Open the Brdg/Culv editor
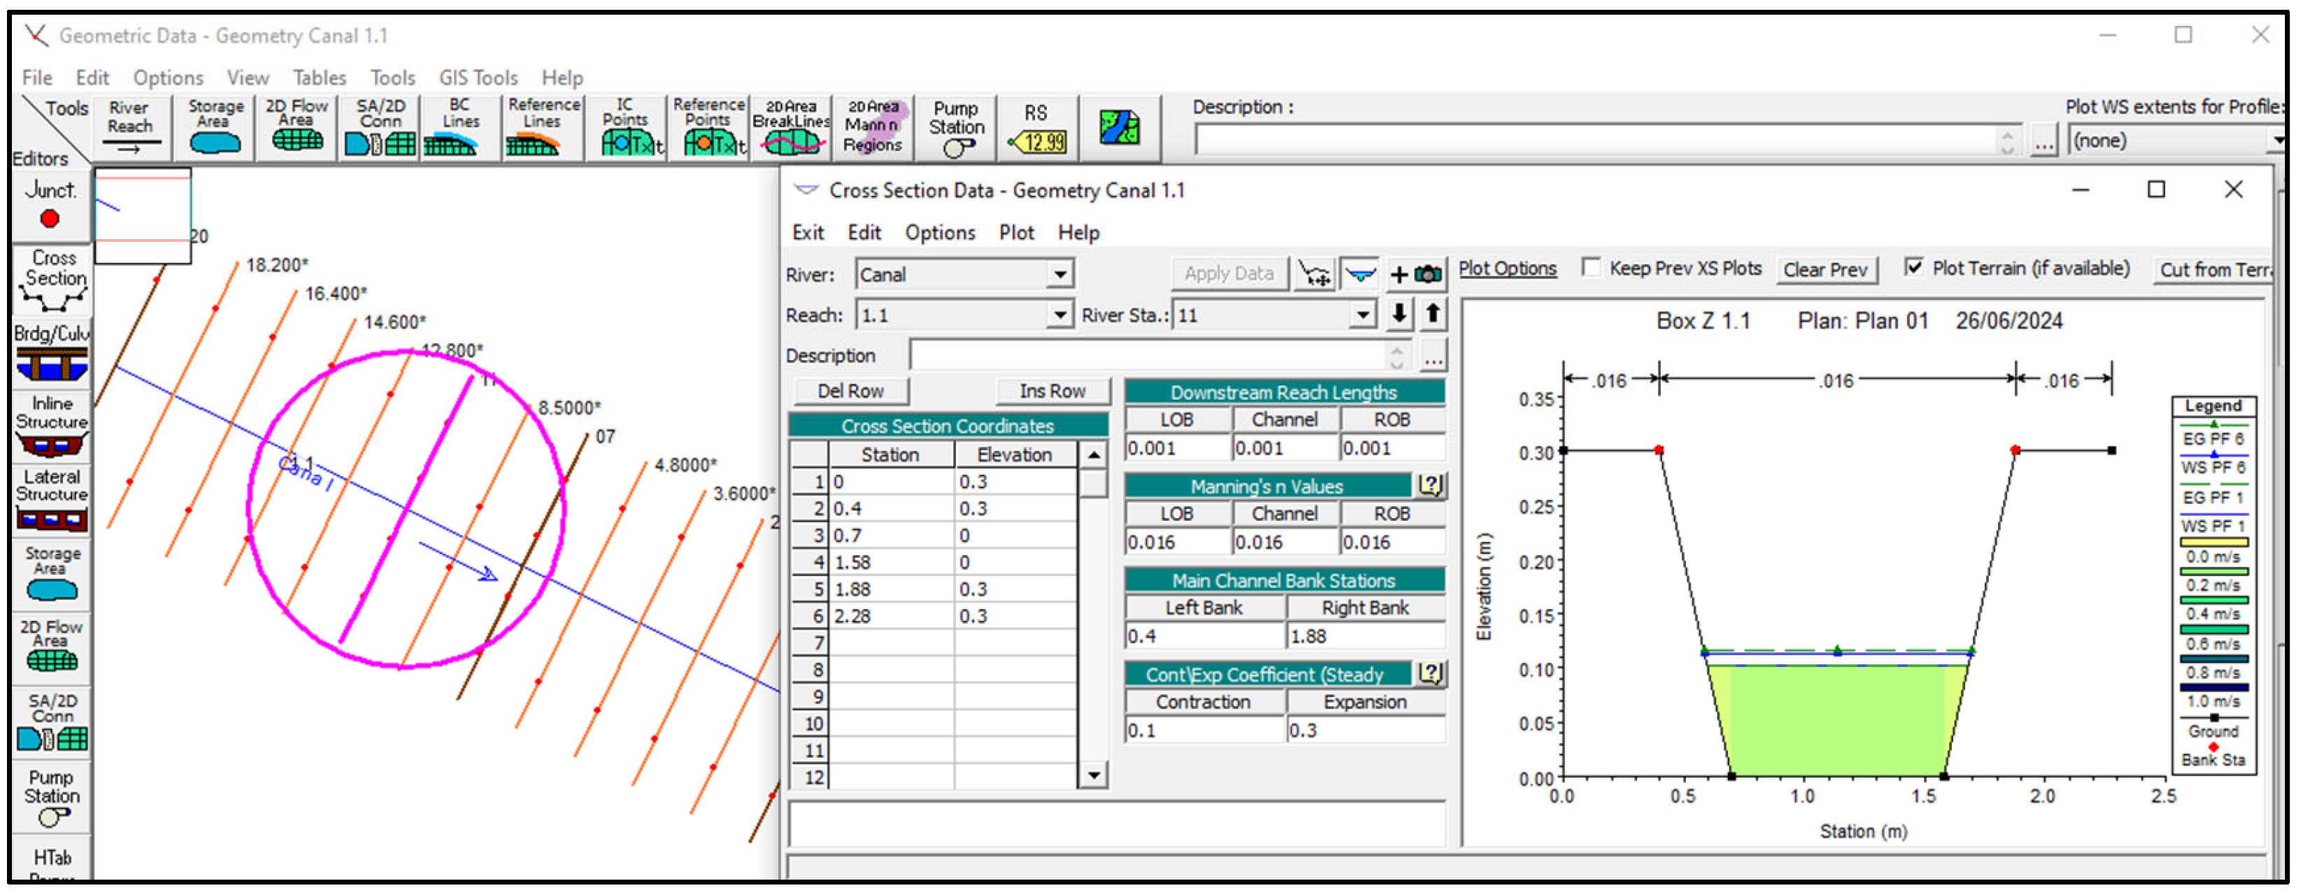 52,353
